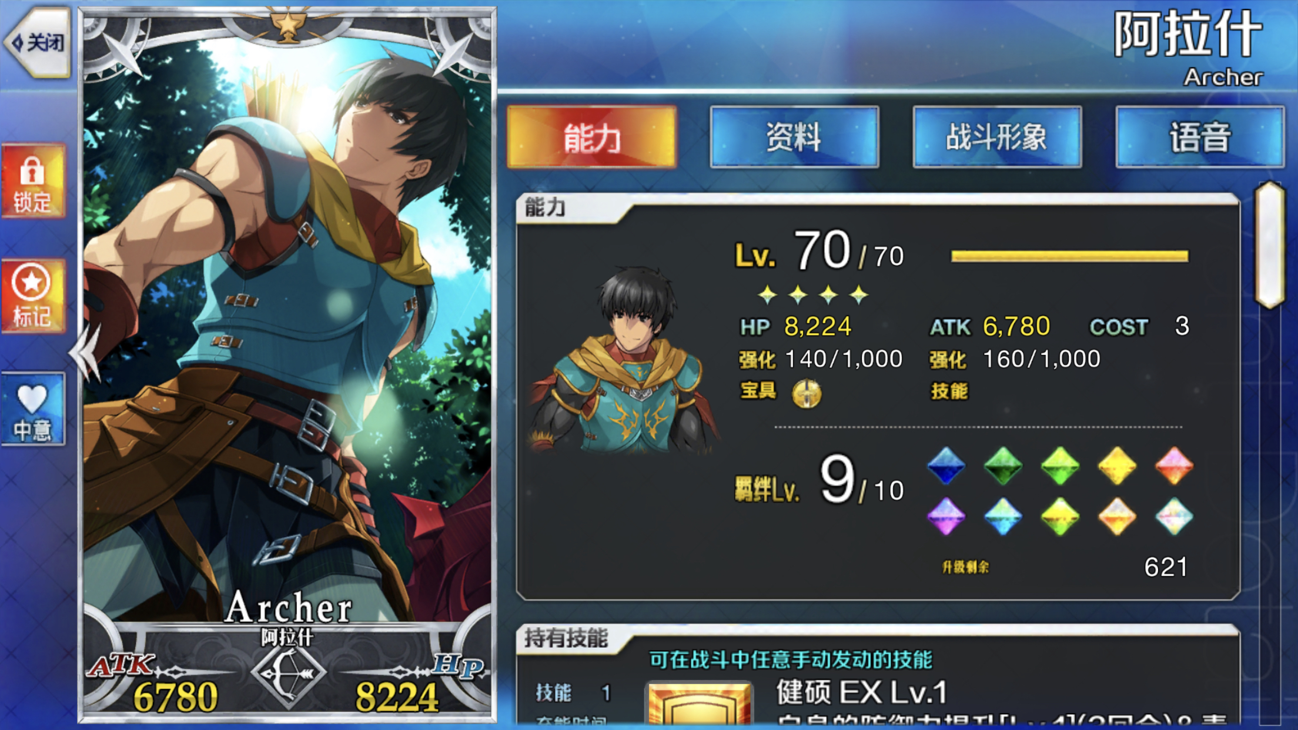
Task: Click the left arrow beside card art
Action: [x=86, y=354]
